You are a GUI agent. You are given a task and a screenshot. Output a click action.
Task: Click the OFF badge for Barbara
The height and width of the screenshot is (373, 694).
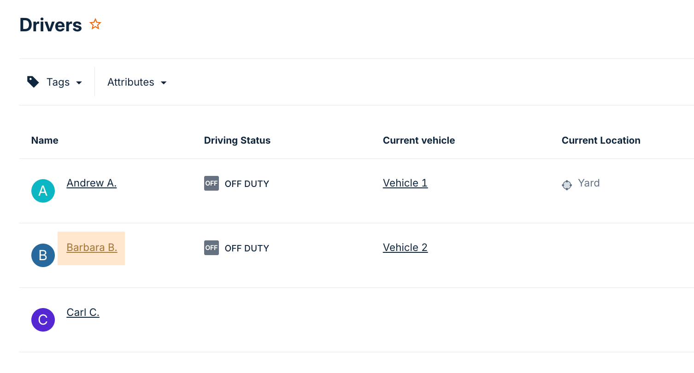tap(211, 247)
